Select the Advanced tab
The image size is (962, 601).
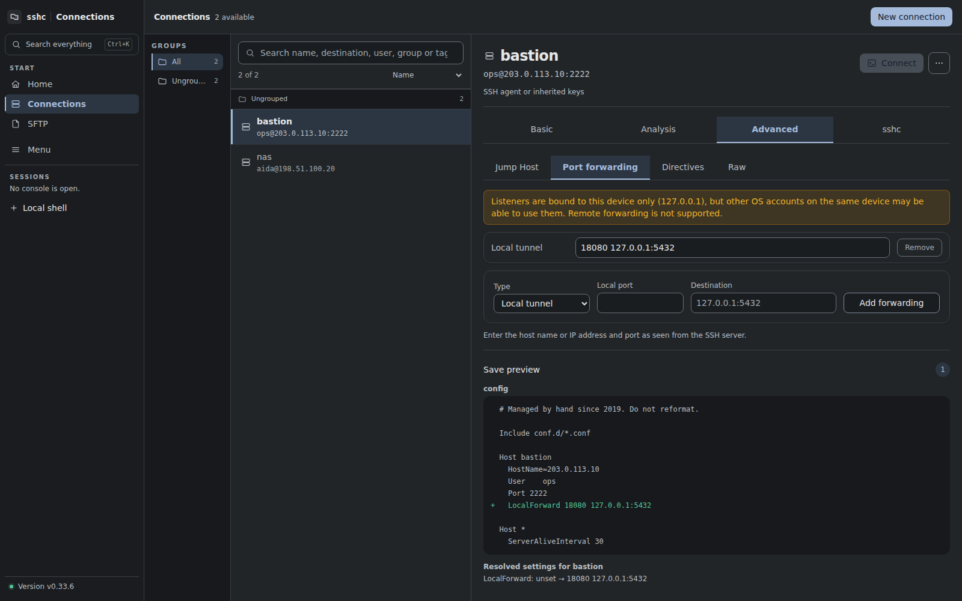click(775, 129)
